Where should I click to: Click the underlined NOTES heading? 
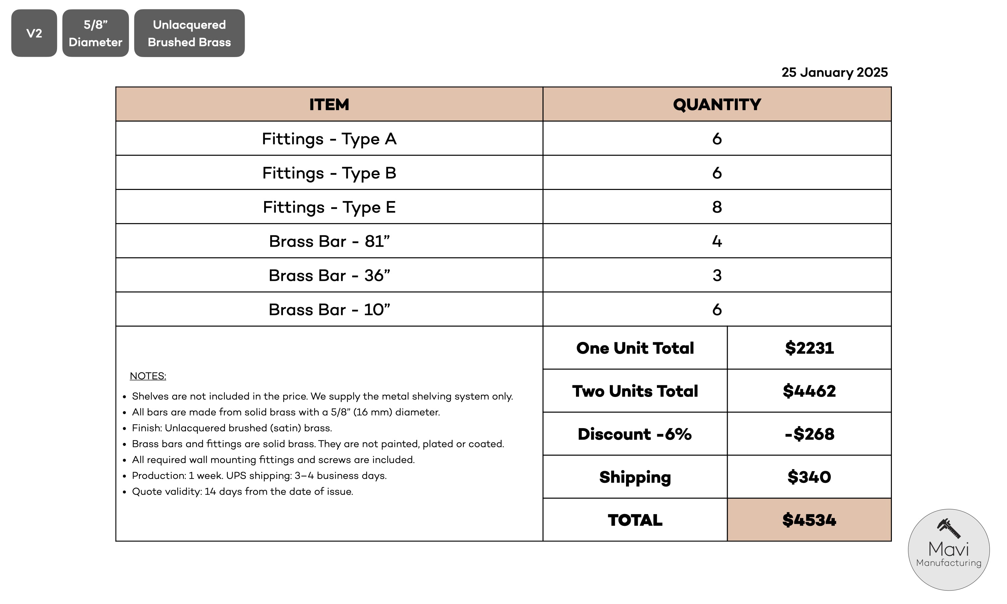tap(148, 376)
